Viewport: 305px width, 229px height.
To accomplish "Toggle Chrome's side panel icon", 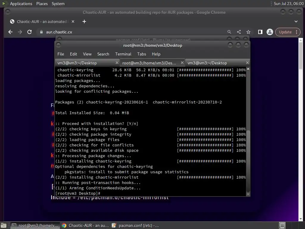I will 260,32.
